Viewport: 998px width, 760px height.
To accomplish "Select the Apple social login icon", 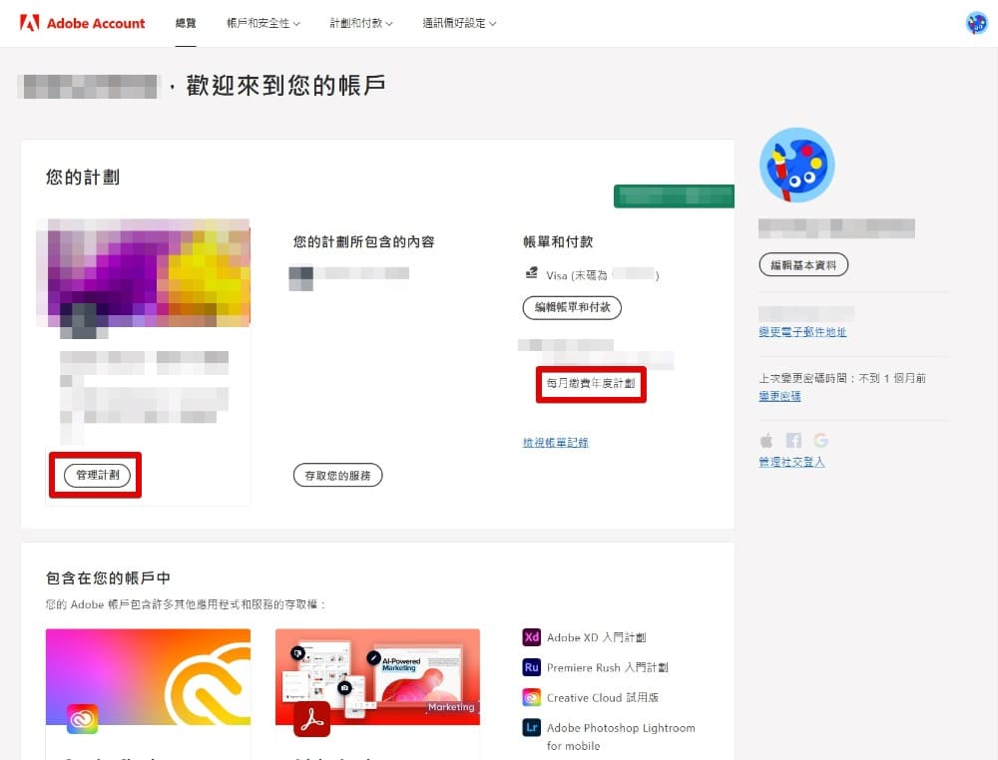I will [x=766, y=441].
